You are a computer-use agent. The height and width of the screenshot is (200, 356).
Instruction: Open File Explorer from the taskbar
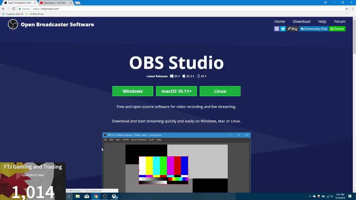click(78, 196)
